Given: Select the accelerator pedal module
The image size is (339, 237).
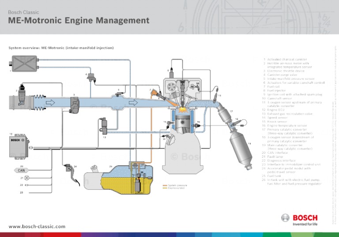Looking at the screenshot, I should 68,170.
